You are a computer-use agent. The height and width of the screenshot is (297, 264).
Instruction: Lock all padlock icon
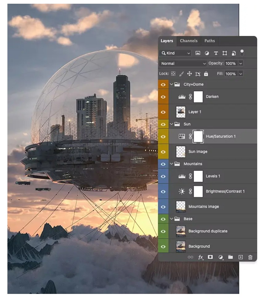pyautogui.click(x=206, y=74)
